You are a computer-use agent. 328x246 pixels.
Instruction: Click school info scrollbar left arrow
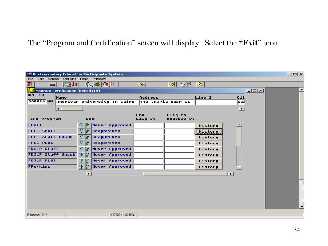tap(58, 109)
